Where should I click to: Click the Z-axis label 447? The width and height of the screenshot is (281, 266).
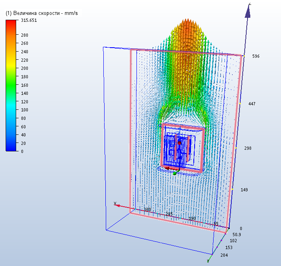click(x=252, y=104)
